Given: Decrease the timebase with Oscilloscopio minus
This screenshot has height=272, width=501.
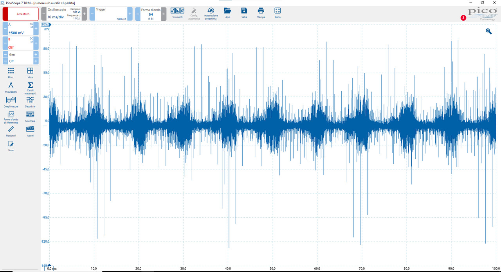Looking at the screenshot, I should (x=44, y=14).
